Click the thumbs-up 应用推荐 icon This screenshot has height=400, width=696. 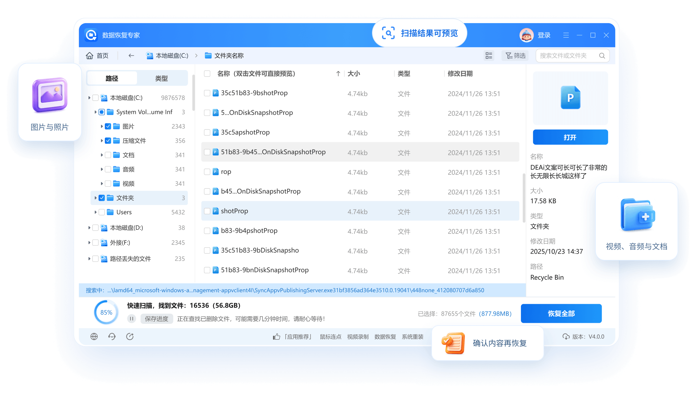tap(277, 336)
